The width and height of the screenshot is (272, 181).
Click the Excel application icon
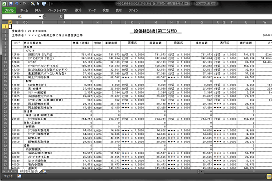pyautogui.click(x=5, y=4)
